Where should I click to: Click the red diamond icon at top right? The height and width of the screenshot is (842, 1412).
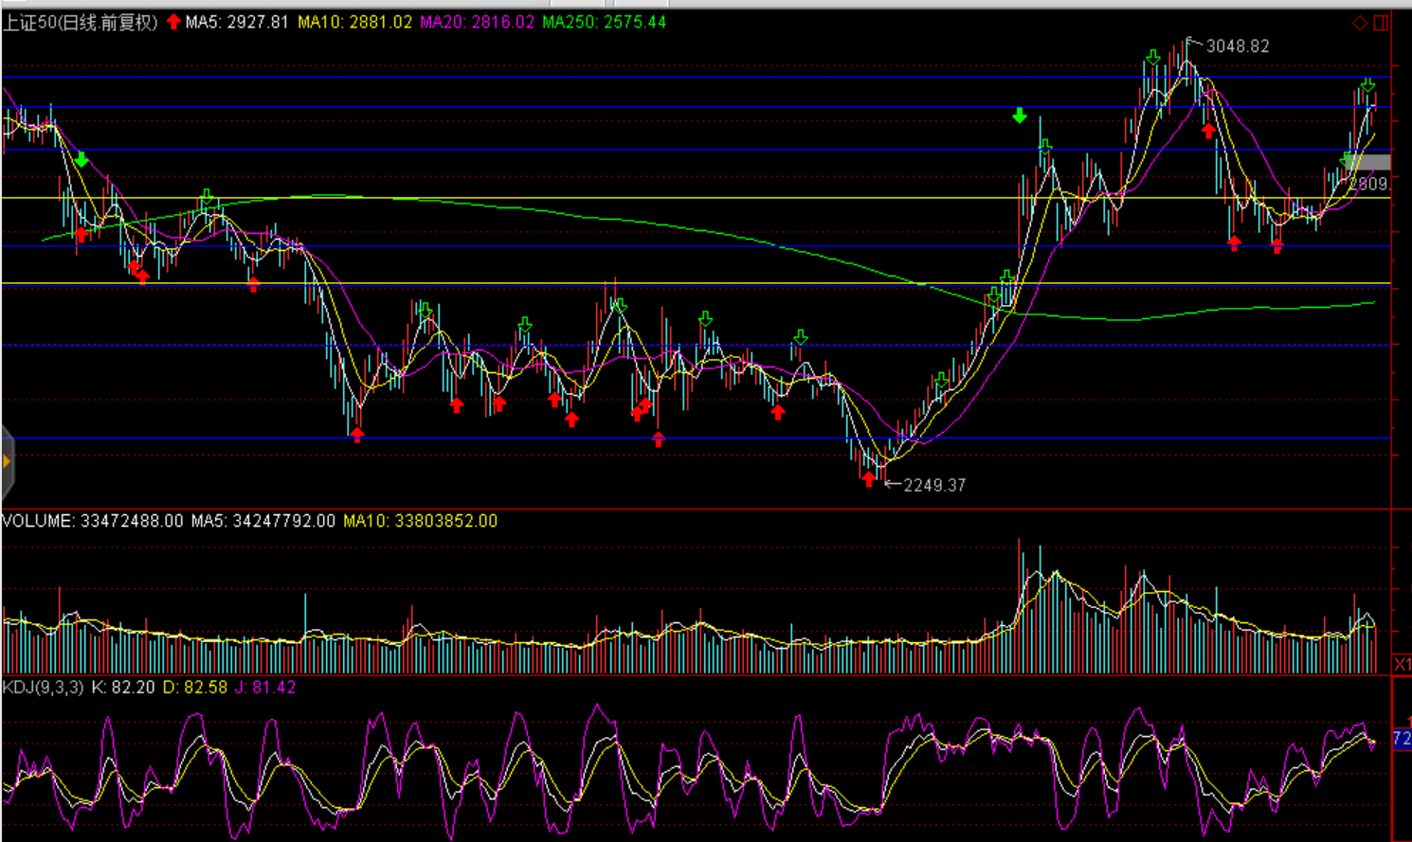(1359, 23)
